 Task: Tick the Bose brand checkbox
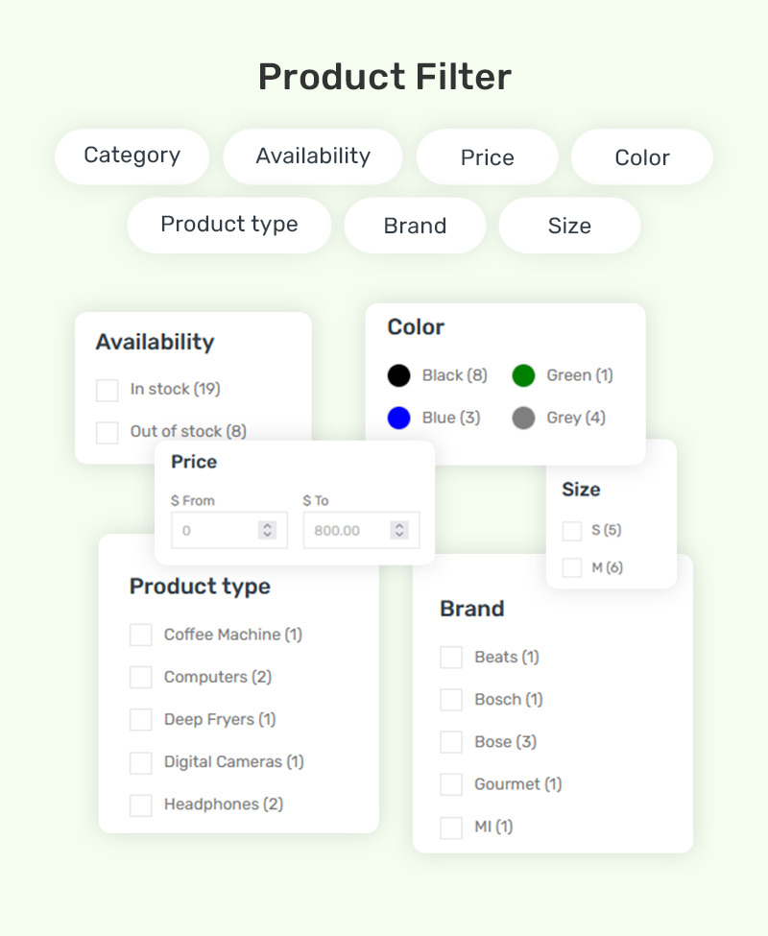pyautogui.click(x=451, y=742)
